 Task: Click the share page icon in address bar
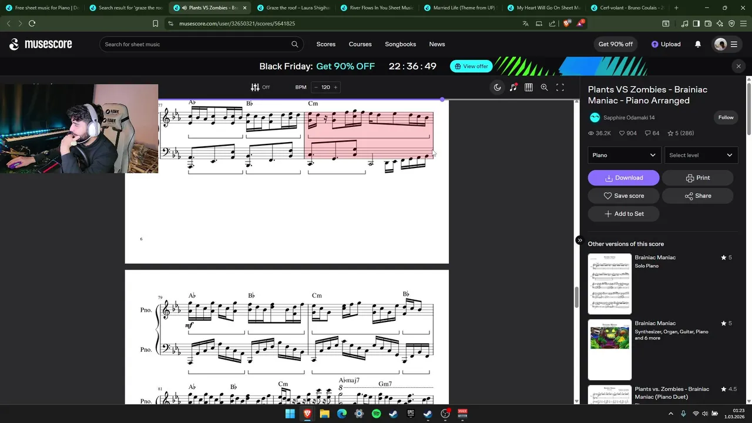pyautogui.click(x=552, y=23)
